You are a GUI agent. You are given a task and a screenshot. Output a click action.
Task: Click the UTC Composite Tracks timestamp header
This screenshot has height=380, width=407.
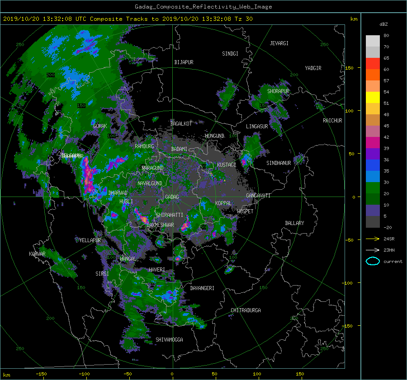(x=128, y=19)
